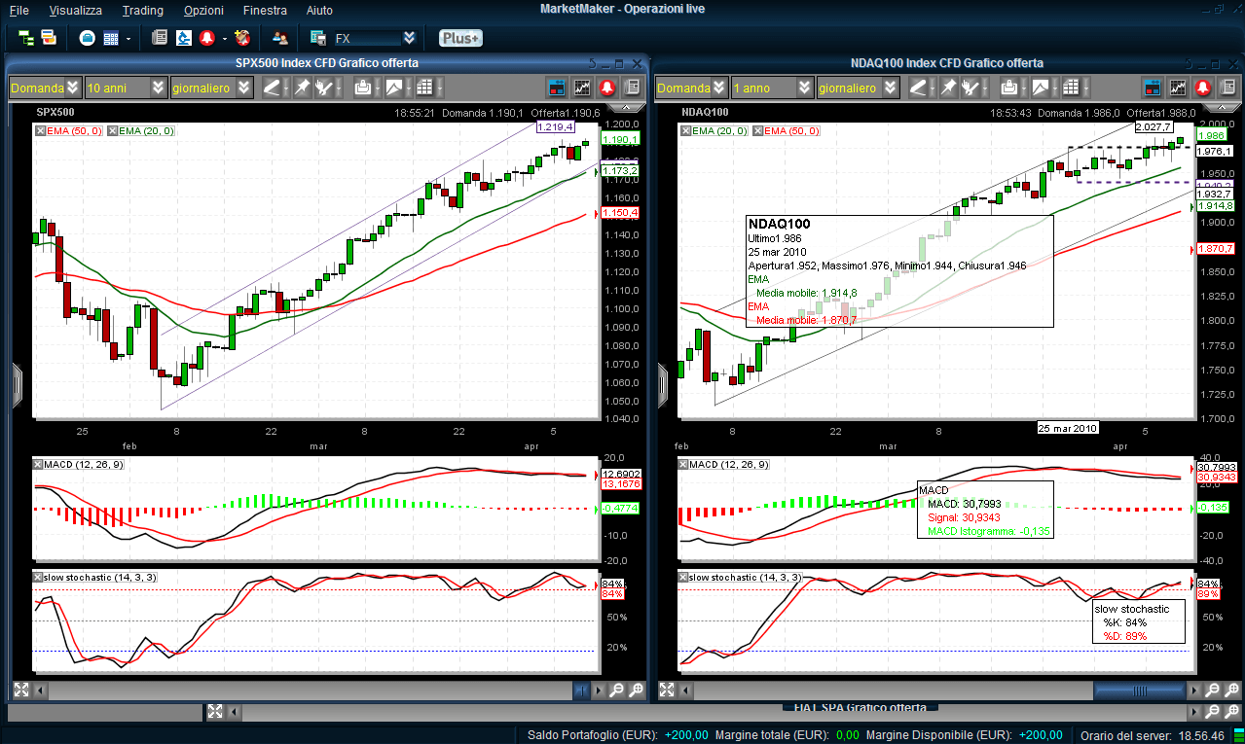
Task: Zoom out the SPX500 chart with magnifier
Action: click(x=616, y=691)
